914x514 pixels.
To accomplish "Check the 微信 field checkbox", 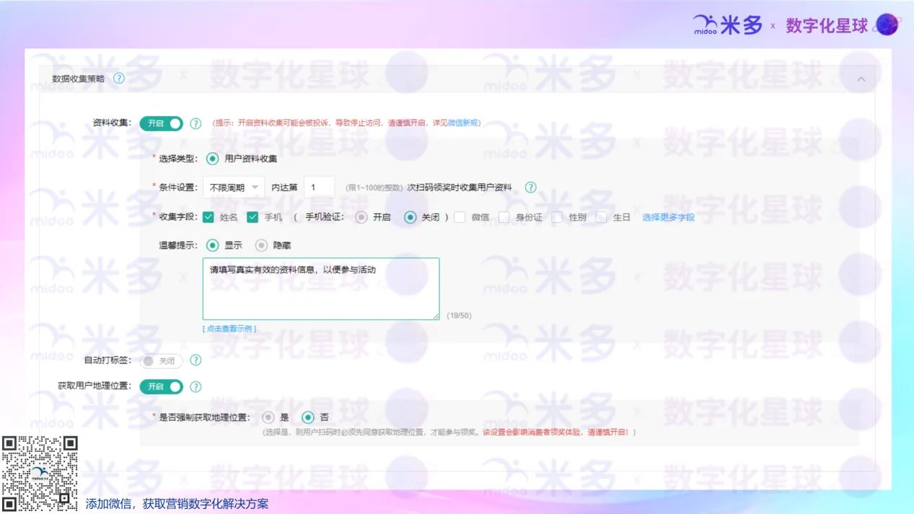I will (460, 217).
